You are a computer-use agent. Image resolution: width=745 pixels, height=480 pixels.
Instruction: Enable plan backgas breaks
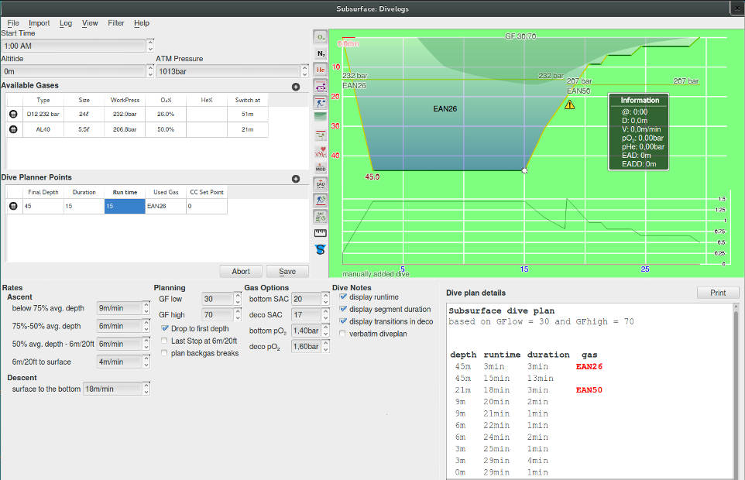164,353
